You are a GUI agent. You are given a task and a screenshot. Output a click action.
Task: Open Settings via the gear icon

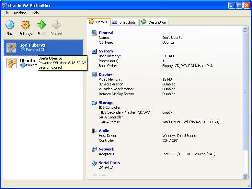[x=25, y=25]
